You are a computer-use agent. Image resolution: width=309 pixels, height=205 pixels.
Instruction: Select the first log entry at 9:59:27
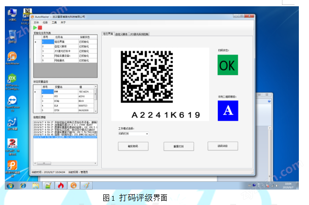[65, 123]
